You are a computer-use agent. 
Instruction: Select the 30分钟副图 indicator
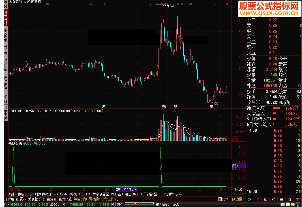click(x=148, y=194)
